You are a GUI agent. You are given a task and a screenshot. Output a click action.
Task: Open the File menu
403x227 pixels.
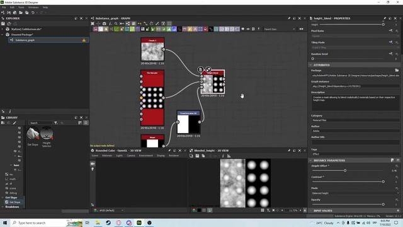(x=4, y=8)
